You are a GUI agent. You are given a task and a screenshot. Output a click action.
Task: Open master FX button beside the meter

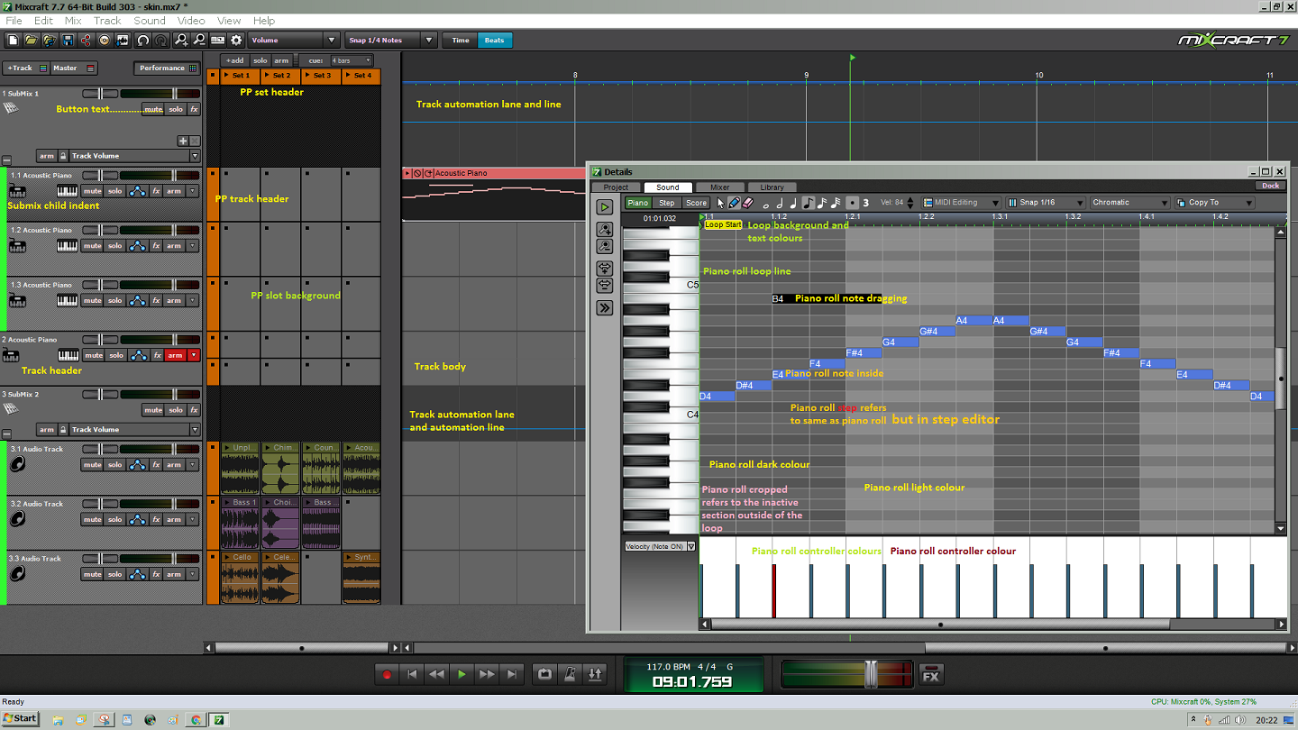(931, 674)
